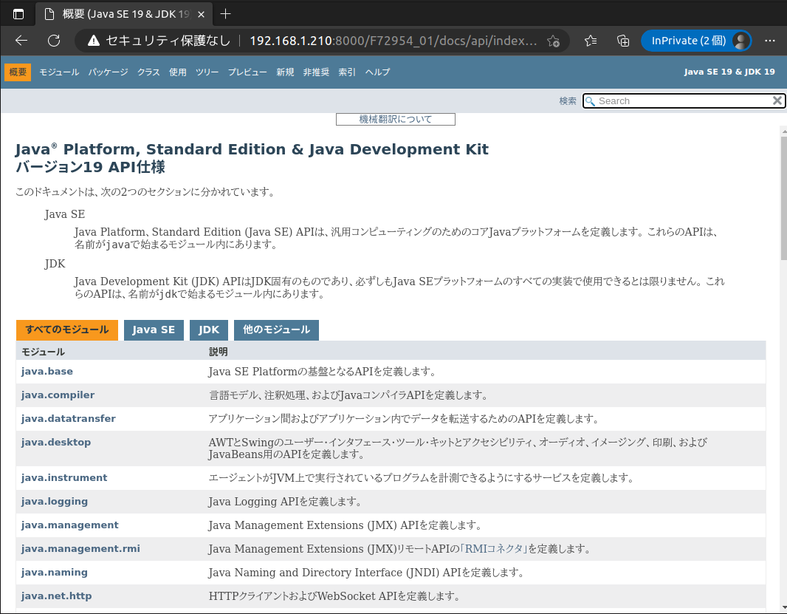The height and width of the screenshot is (614, 787).
Task: Click the security warning triangle icon
Action: coord(94,41)
